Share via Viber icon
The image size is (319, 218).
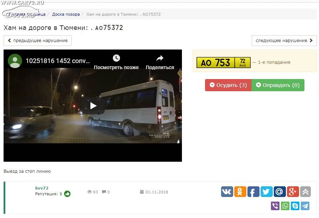(275, 206)
